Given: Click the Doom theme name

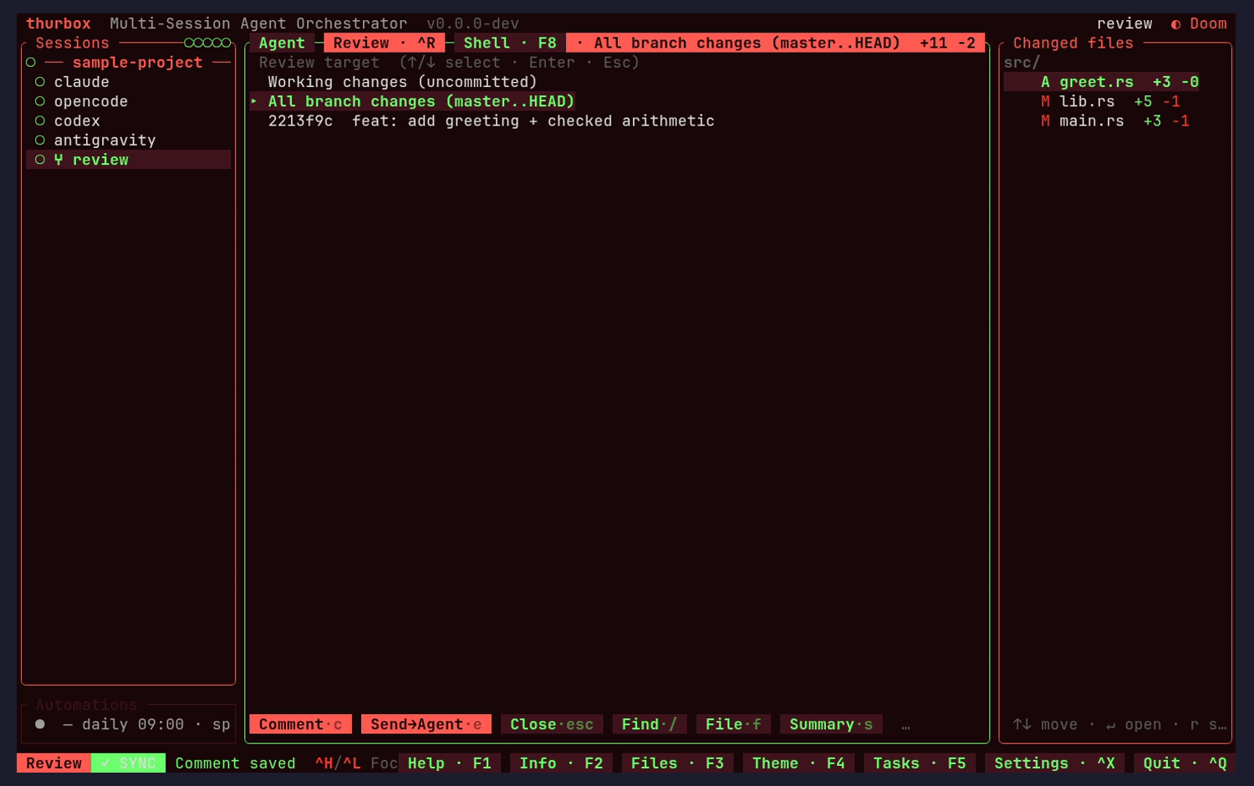Looking at the screenshot, I should (1208, 24).
